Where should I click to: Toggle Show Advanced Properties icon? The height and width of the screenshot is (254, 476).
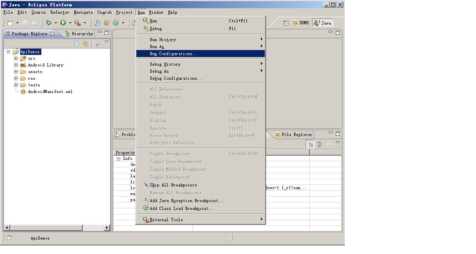pos(320,145)
